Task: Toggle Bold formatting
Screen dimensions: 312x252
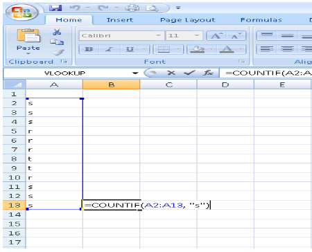Action: click(89, 49)
